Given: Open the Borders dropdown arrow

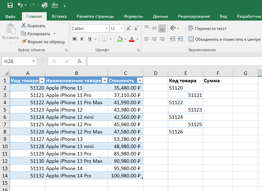Looking at the screenshot, I should point(110,39).
